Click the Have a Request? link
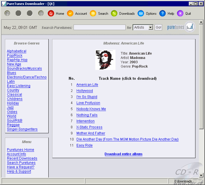Viewport: 205px width, 185px height. tap(21, 167)
